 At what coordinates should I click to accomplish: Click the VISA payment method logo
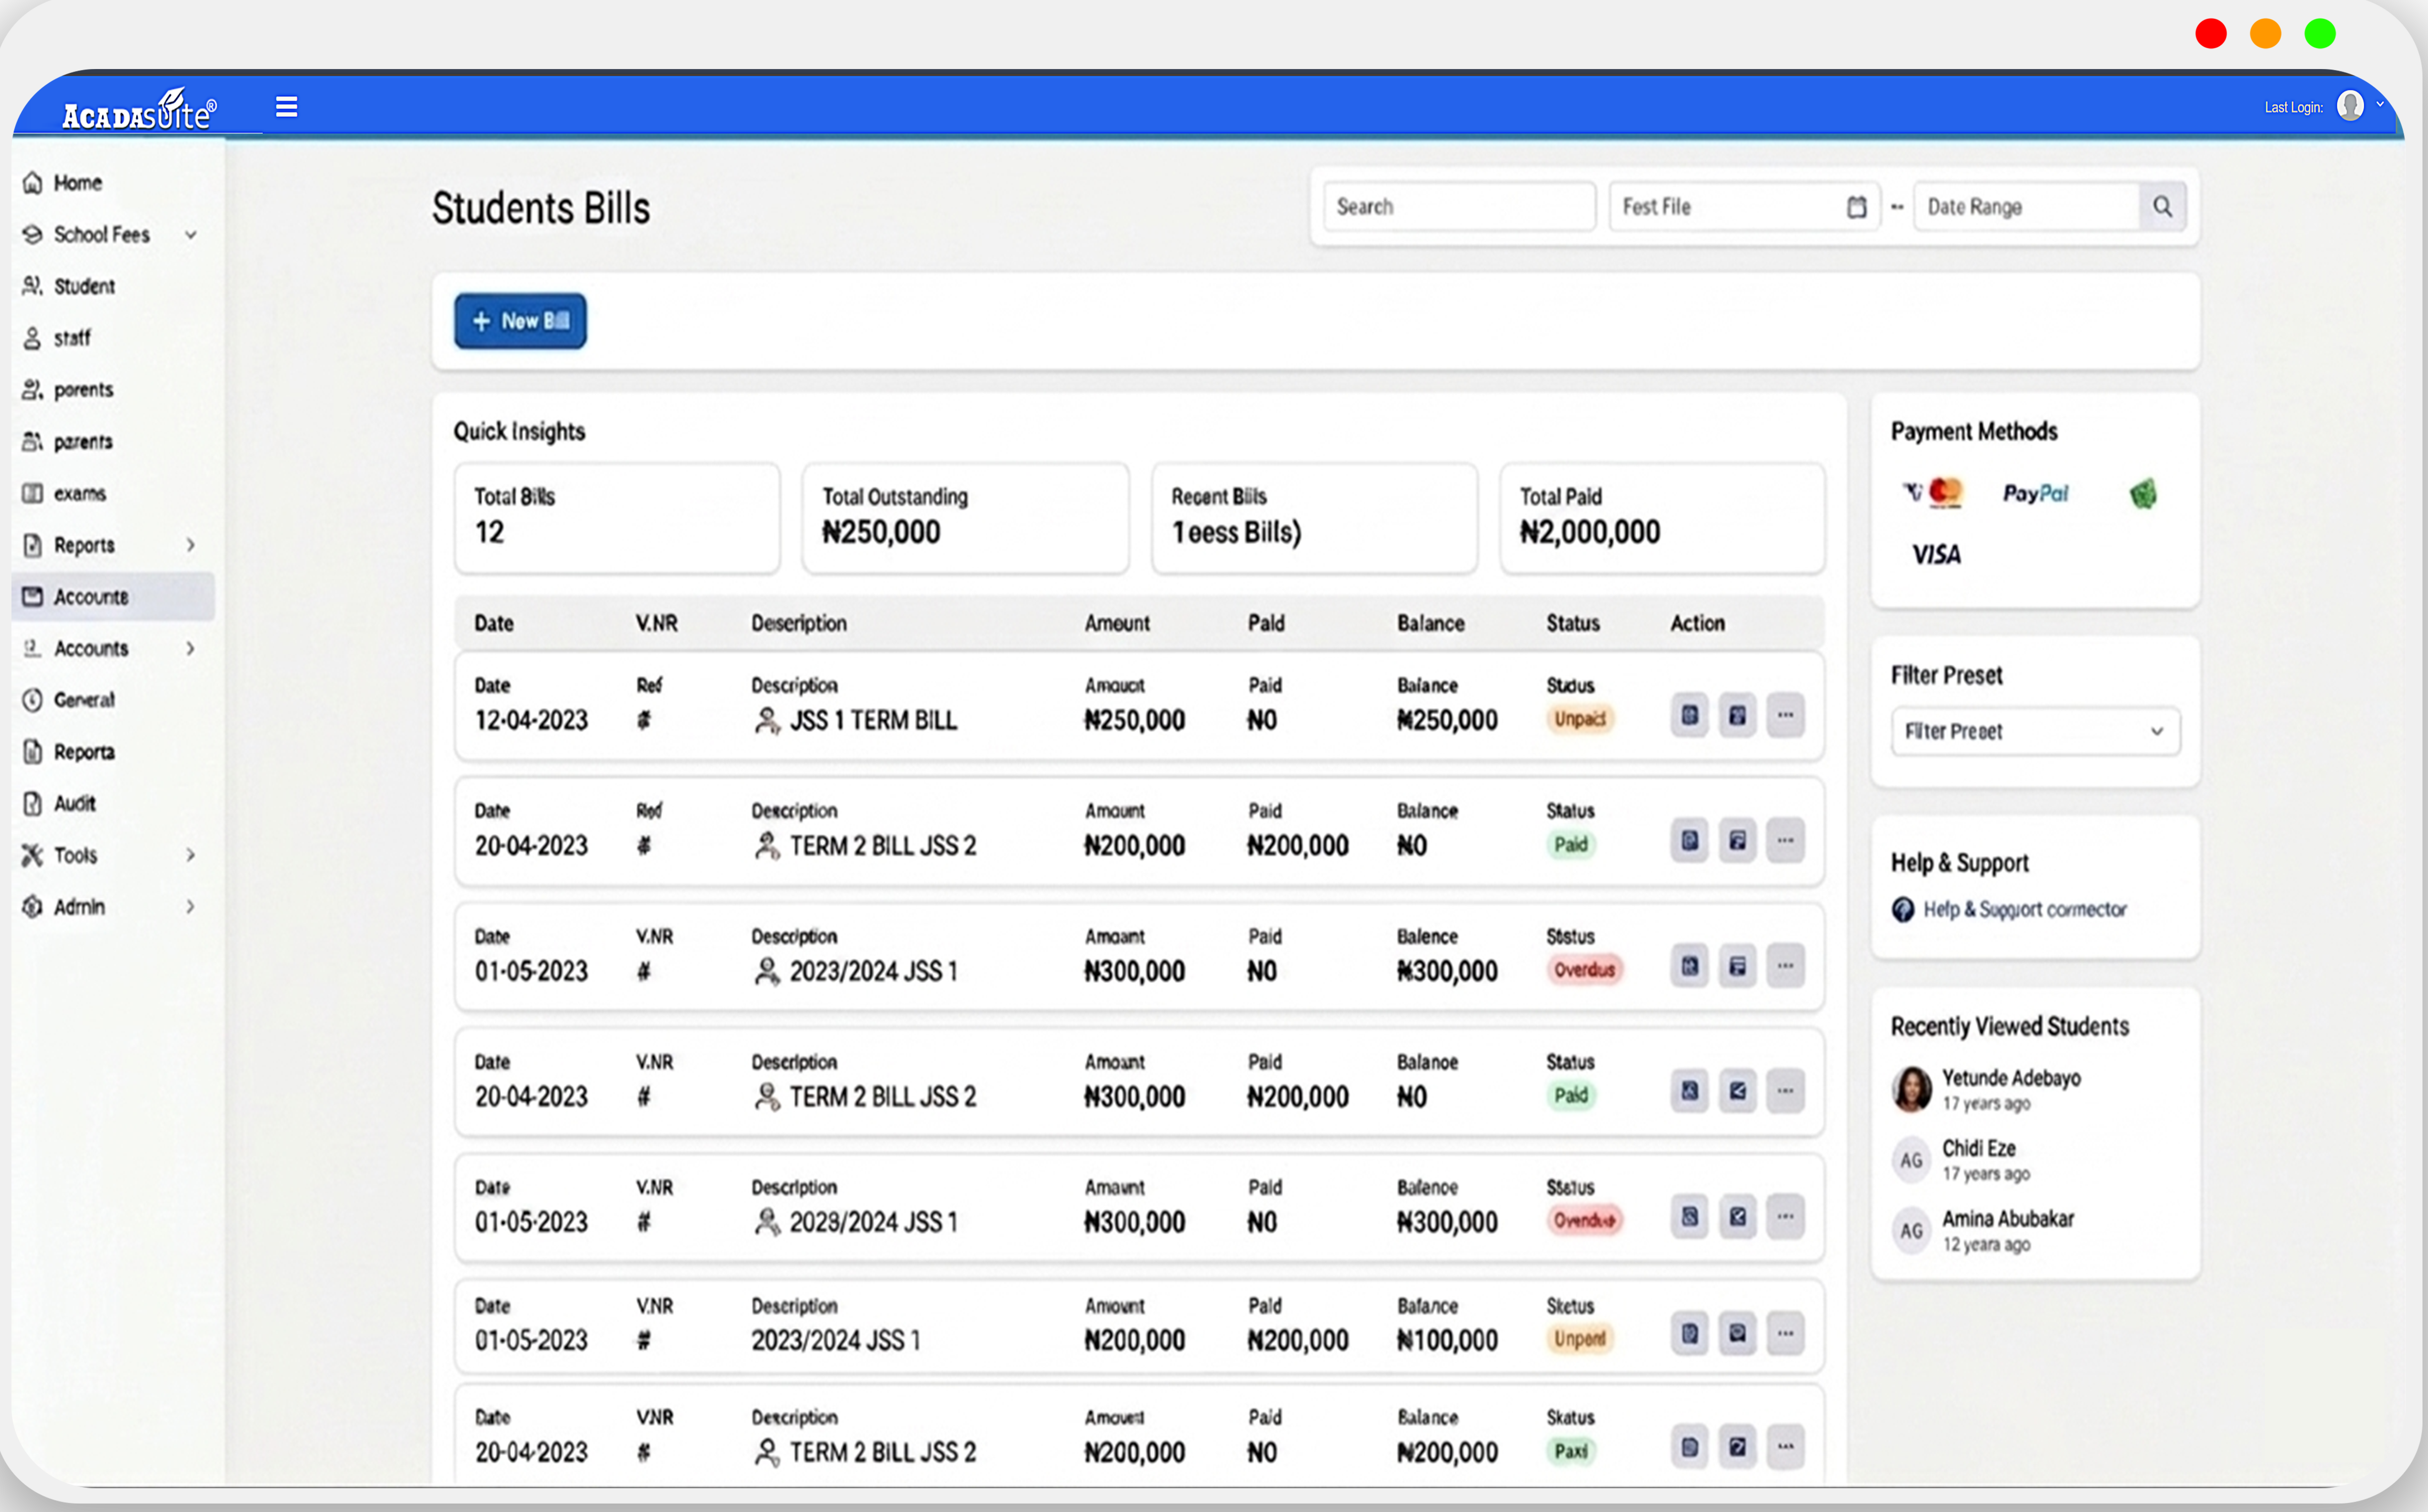coord(1936,554)
